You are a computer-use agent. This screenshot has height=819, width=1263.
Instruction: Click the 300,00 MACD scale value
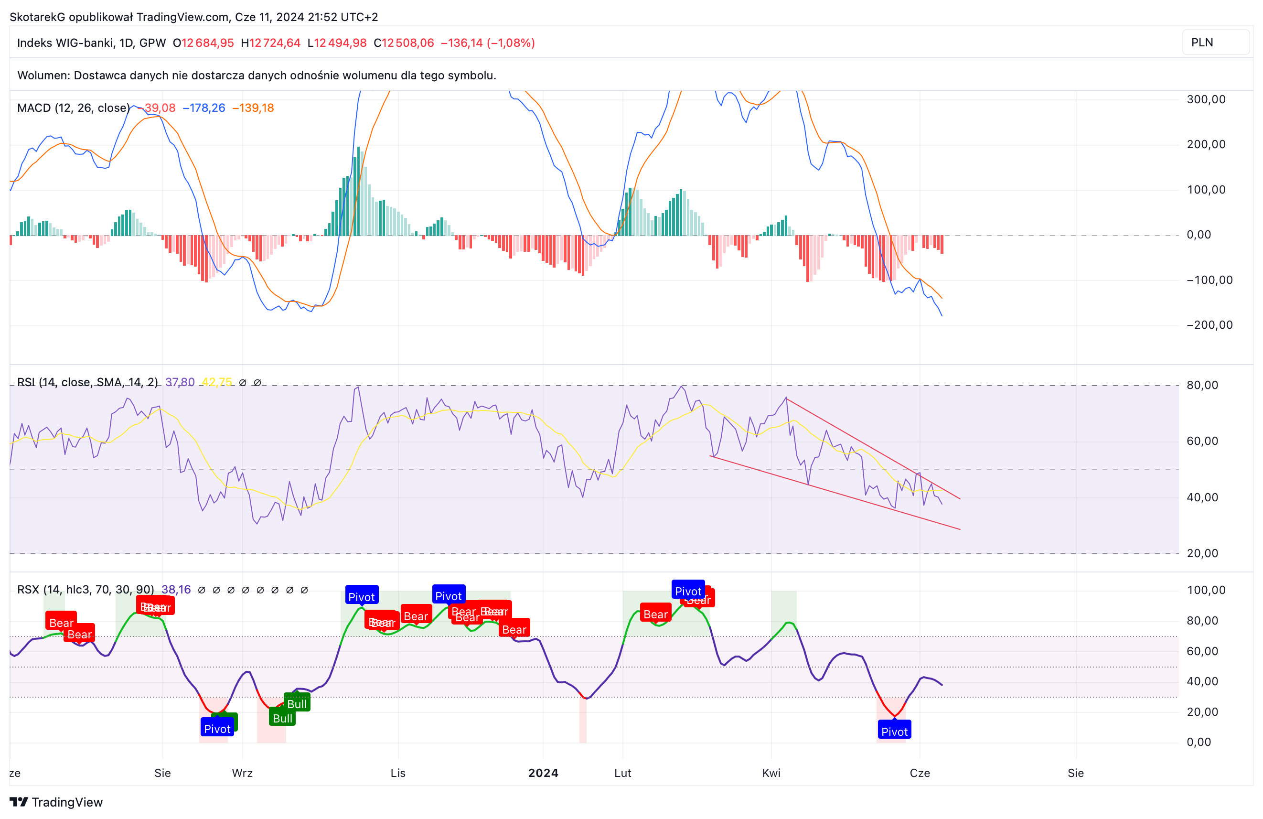(1206, 99)
